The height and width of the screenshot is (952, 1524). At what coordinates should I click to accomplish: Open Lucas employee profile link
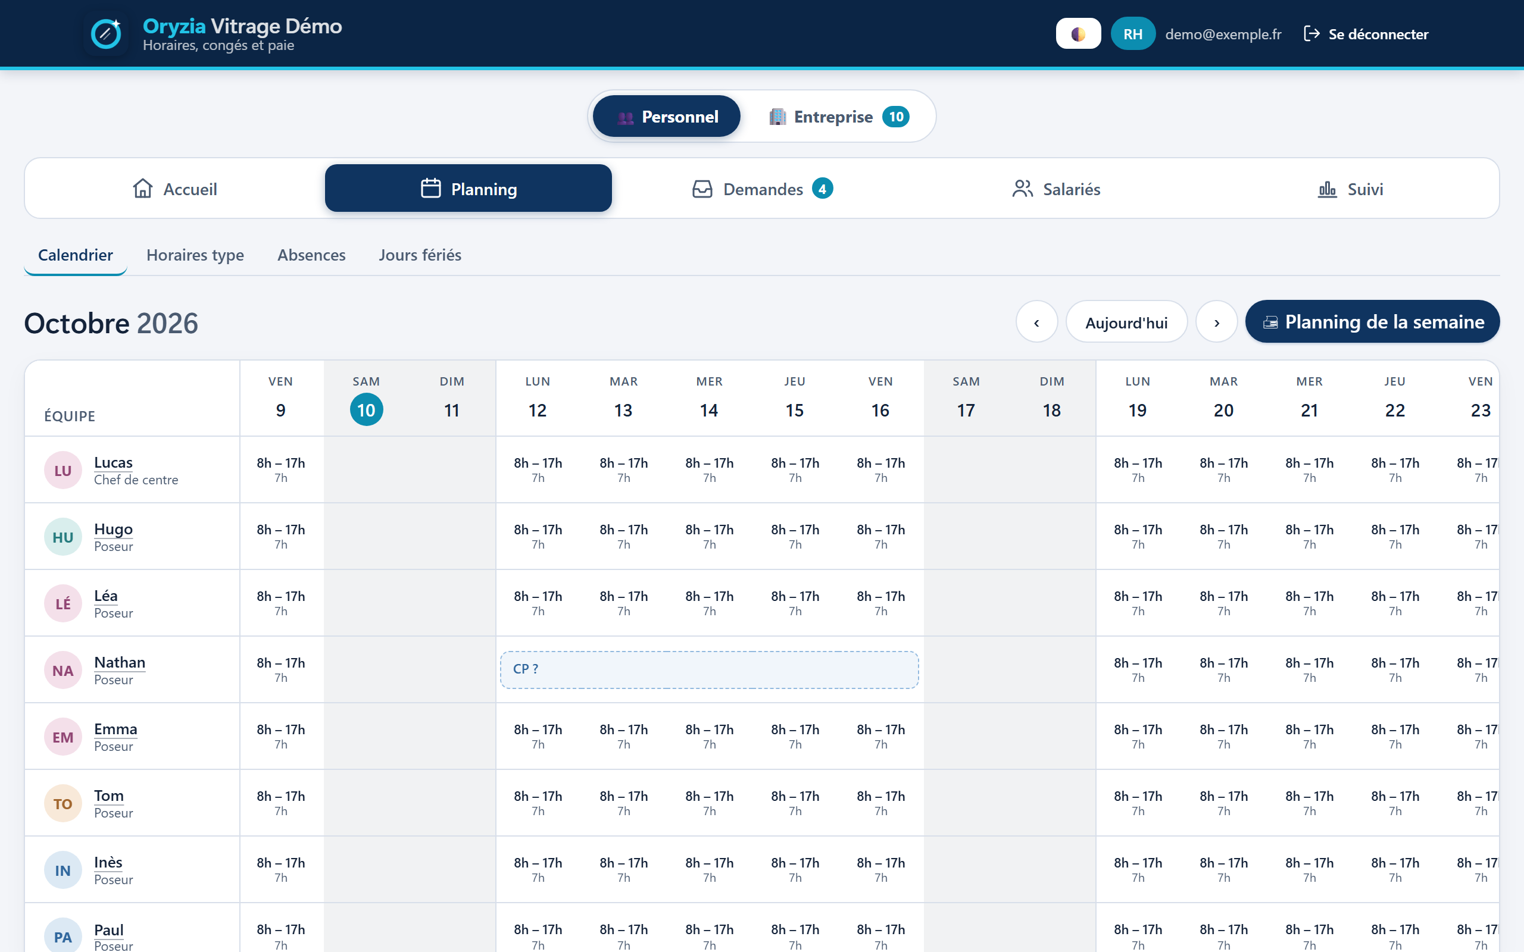[x=113, y=463]
